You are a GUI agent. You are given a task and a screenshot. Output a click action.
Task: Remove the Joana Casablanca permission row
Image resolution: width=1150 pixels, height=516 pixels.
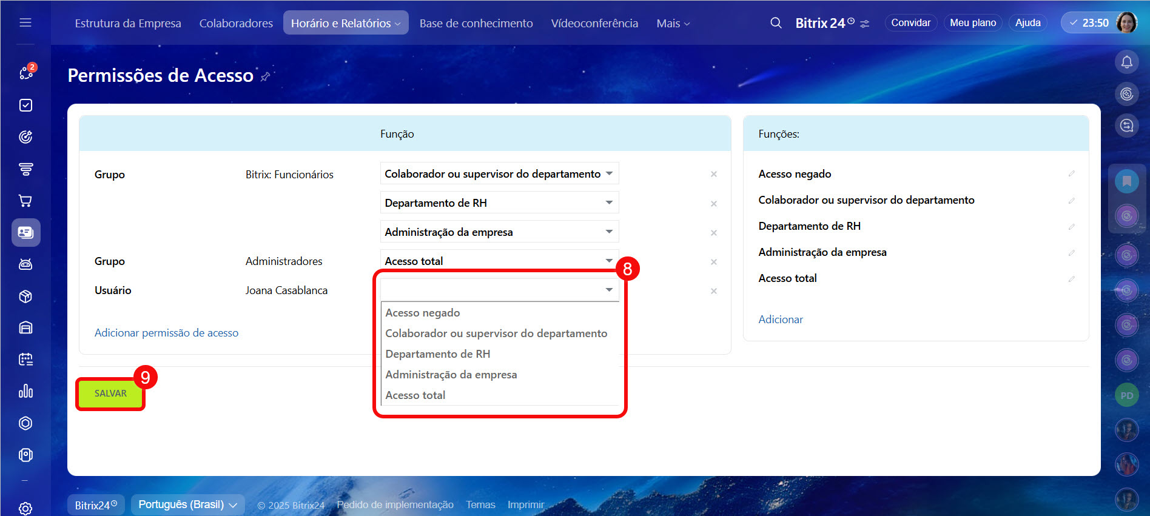[x=714, y=291]
